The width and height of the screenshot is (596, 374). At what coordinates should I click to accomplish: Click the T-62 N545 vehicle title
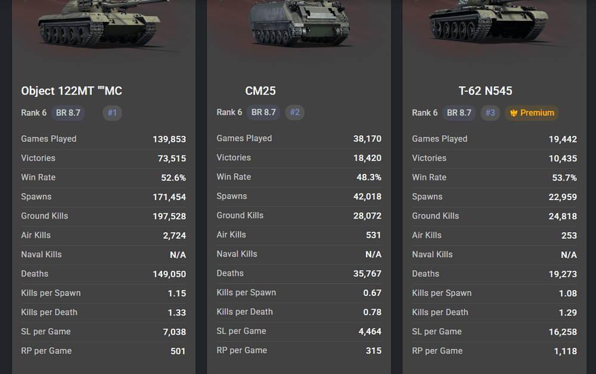[485, 91]
